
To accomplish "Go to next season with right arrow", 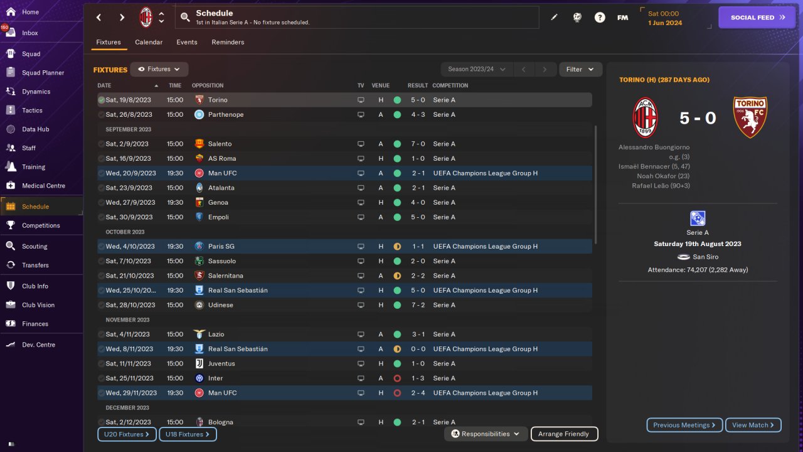I will click(x=545, y=69).
